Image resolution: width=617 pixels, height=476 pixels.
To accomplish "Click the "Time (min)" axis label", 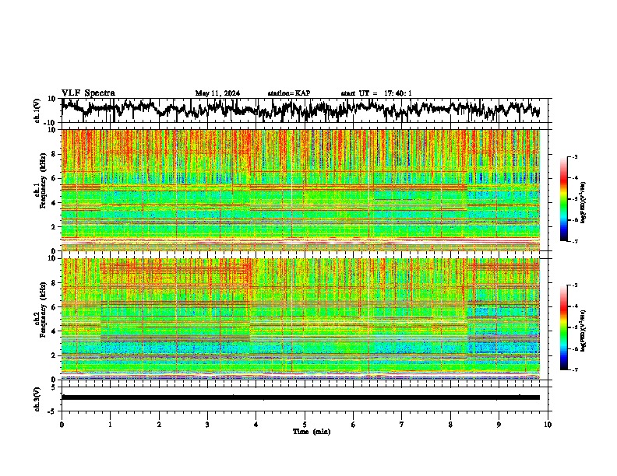I will [x=312, y=432].
